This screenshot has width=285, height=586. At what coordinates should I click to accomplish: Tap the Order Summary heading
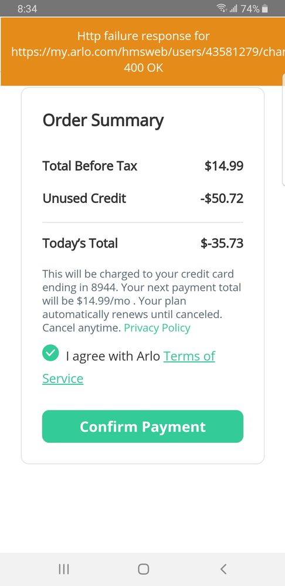click(103, 120)
